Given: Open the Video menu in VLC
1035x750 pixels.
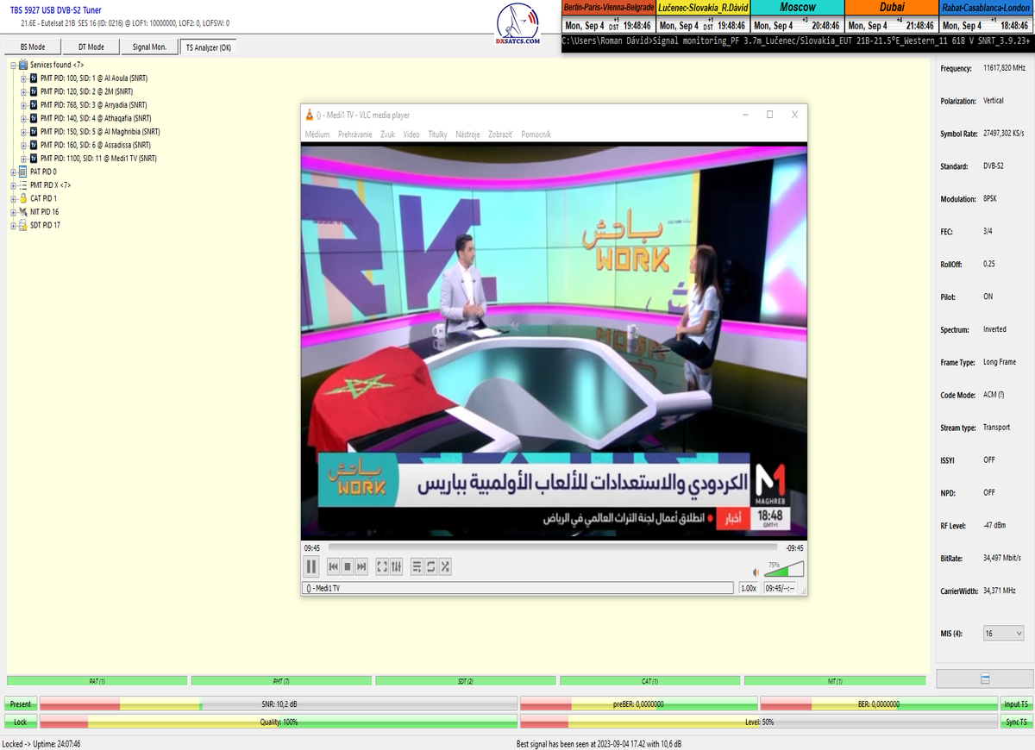Looking at the screenshot, I should click(x=411, y=134).
